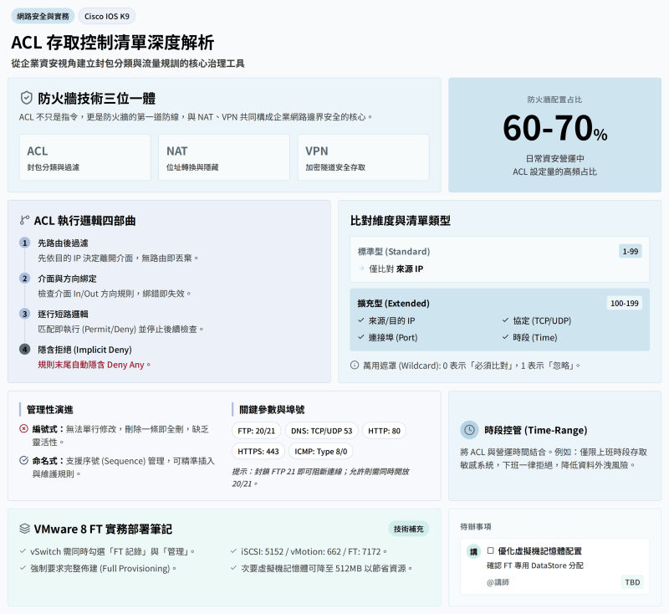
Task: Click the heading 比對維度與清單類型
Action: [401, 221]
